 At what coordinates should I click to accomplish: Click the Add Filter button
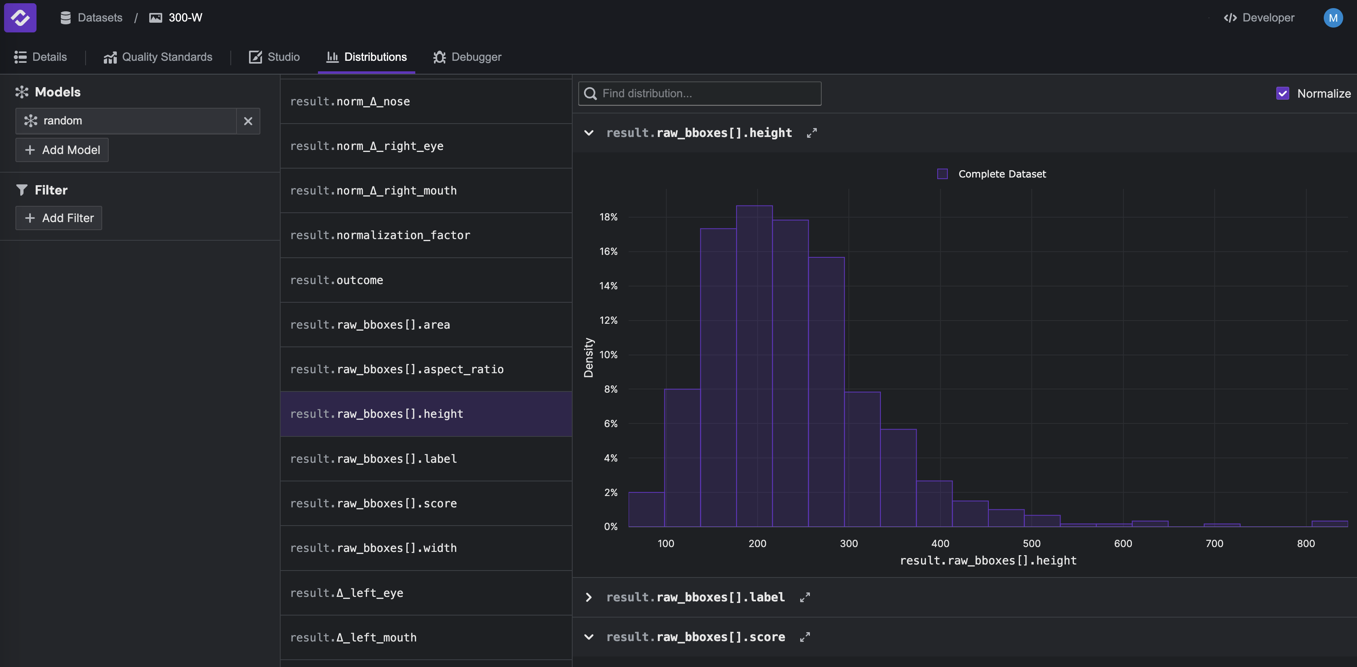(59, 218)
